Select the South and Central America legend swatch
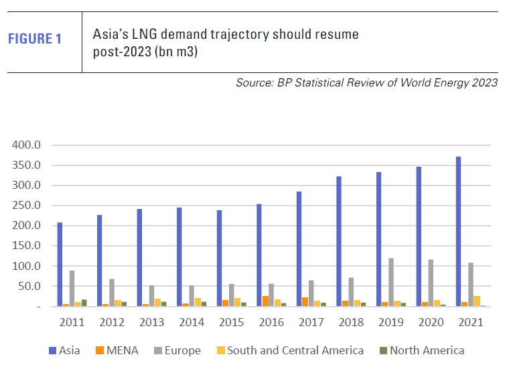 point(220,350)
